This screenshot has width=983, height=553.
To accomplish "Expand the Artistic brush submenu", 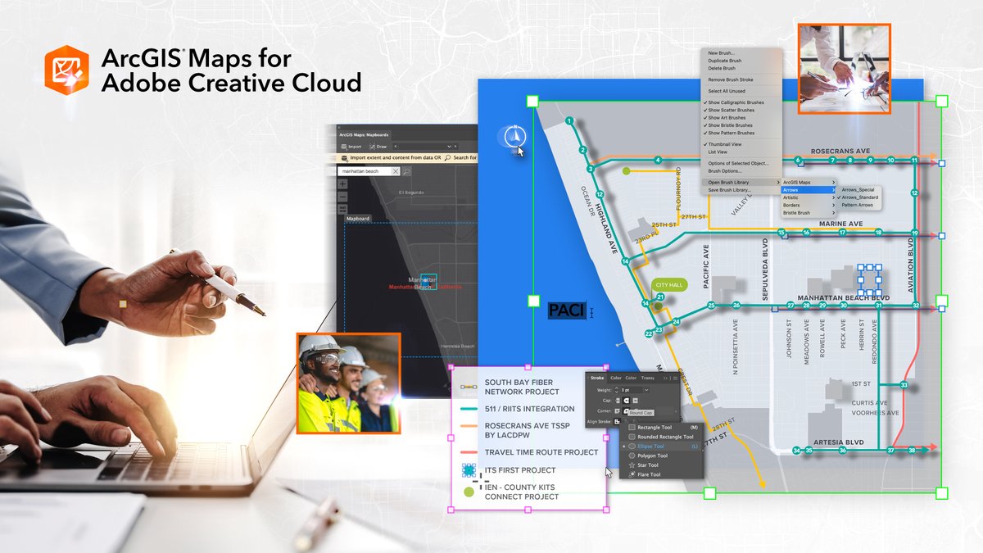I will pyautogui.click(x=809, y=197).
